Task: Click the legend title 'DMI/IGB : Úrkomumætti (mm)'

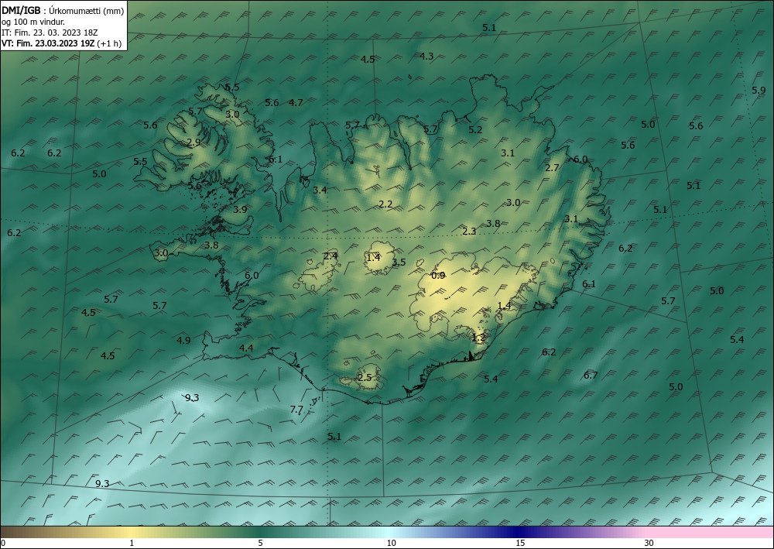Action: pos(63,10)
